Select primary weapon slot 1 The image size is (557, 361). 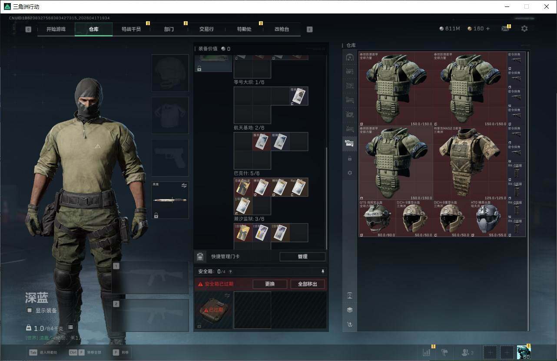(150, 278)
